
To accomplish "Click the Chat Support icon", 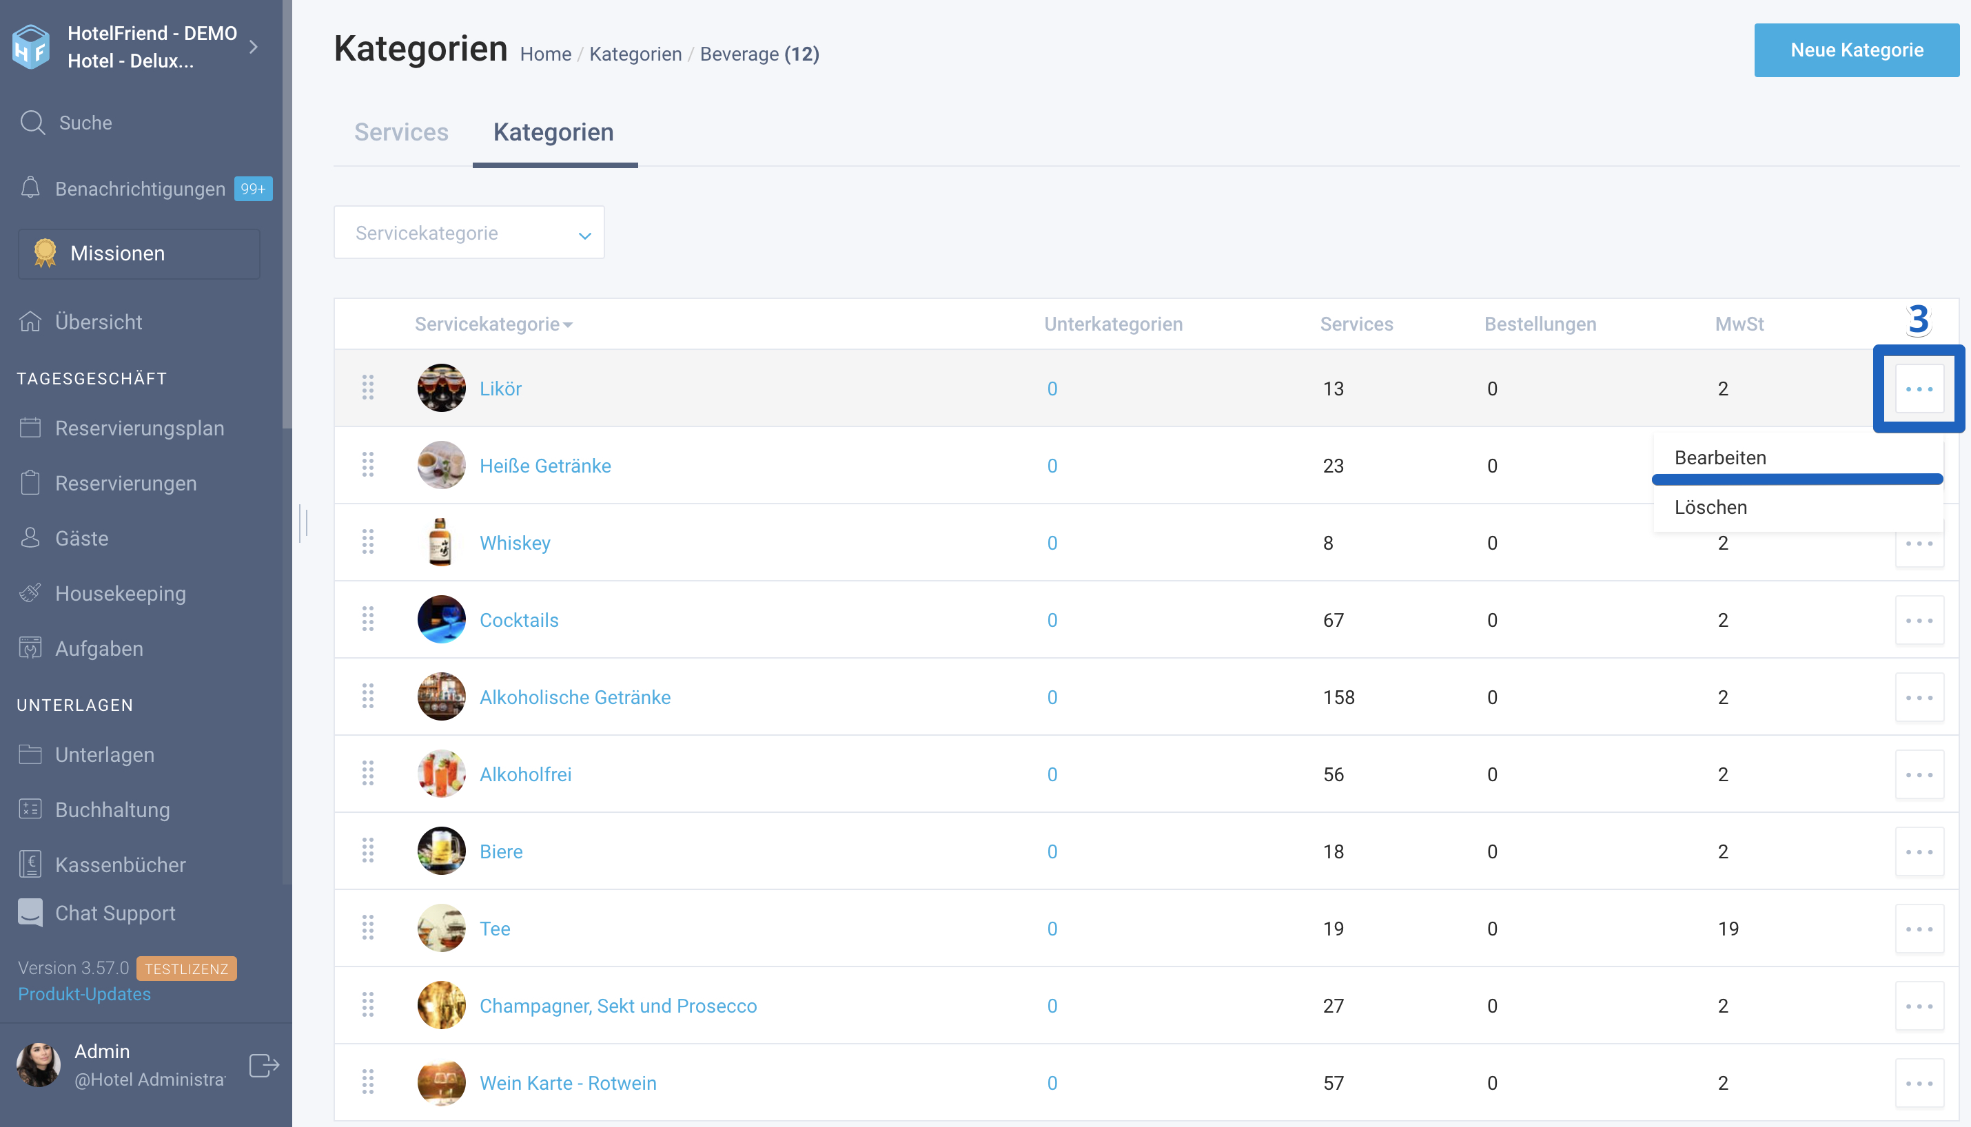I will [x=30, y=913].
